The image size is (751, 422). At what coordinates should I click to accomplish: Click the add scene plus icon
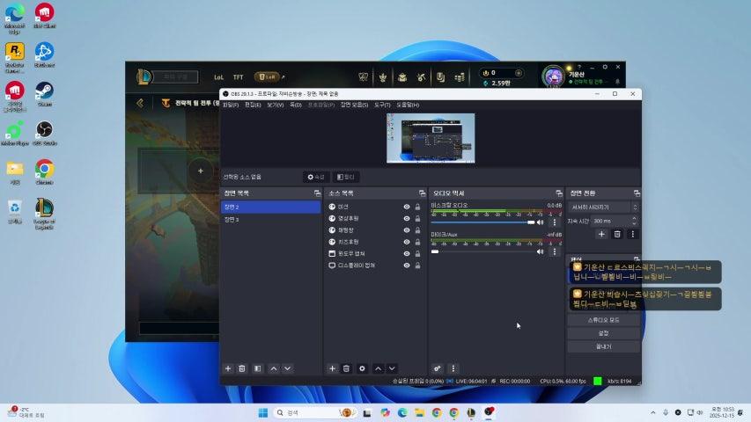[x=228, y=368]
